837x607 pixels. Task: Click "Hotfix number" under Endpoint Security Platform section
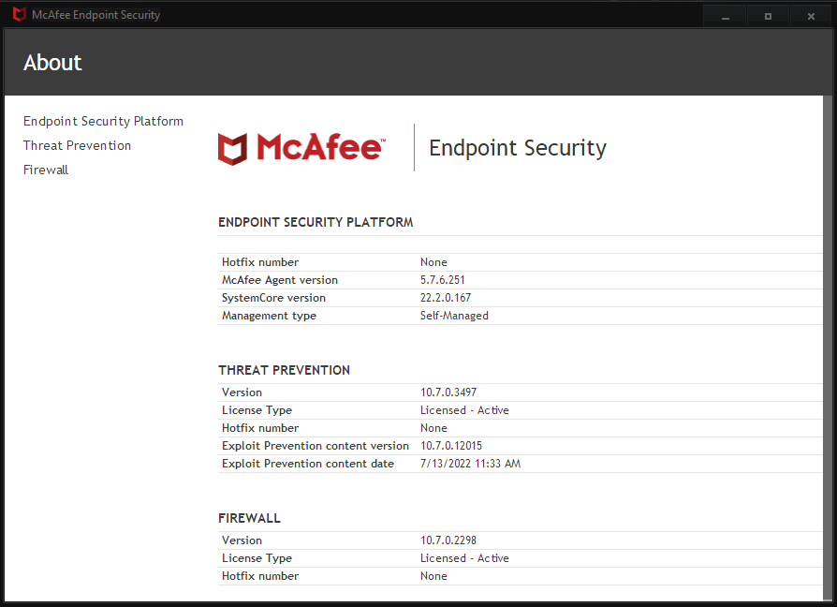[260, 262]
